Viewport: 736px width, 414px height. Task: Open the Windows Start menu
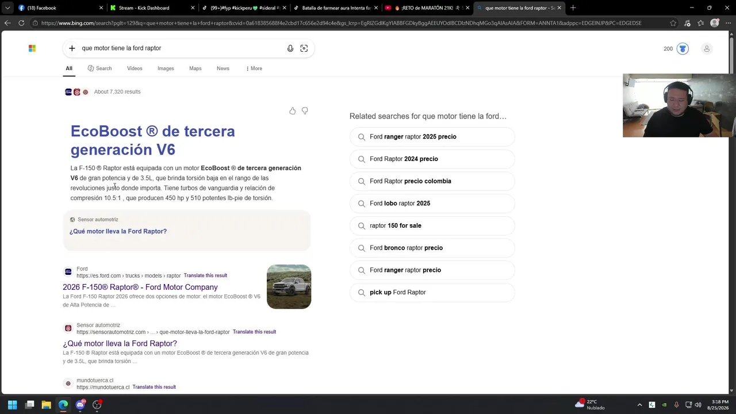click(x=13, y=405)
